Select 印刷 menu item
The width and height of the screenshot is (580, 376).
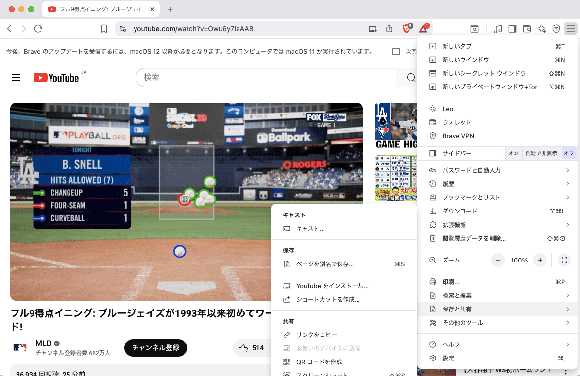[x=498, y=282]
